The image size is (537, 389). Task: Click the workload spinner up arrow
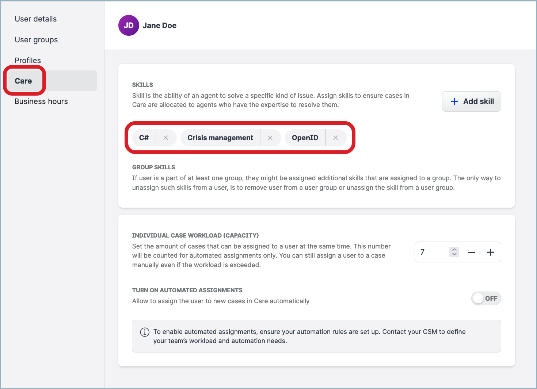[454, 250]
